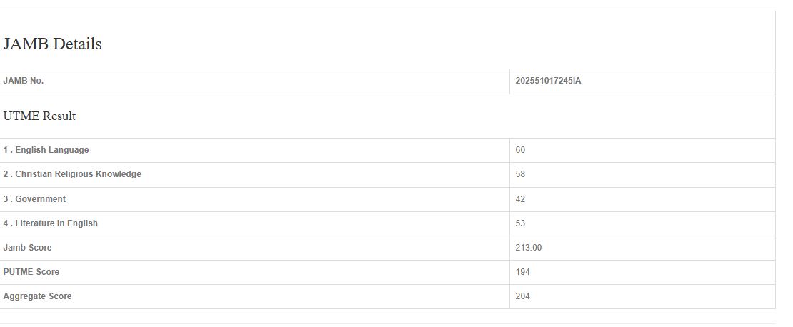Click the horizontal divider below the table
793x327 pixels.
(387, 323)
